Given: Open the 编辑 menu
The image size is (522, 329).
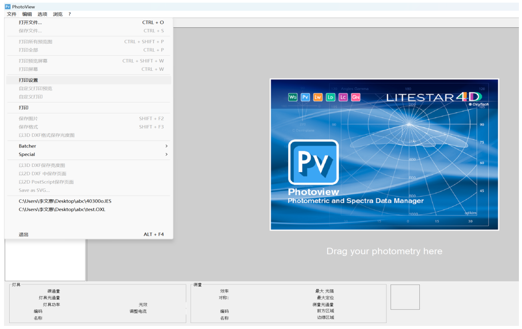Looking at the screenshot, I should point(27,14).
